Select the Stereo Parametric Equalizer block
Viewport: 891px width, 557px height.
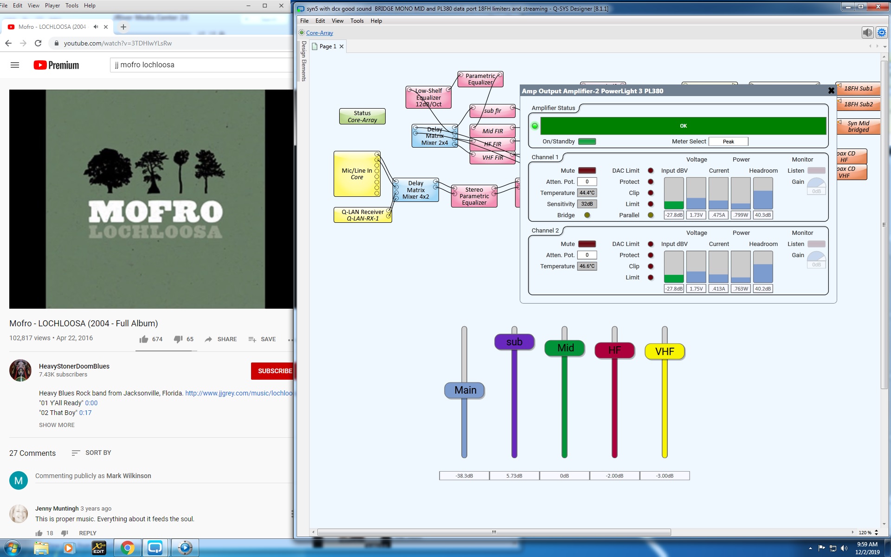click(474, 196)
